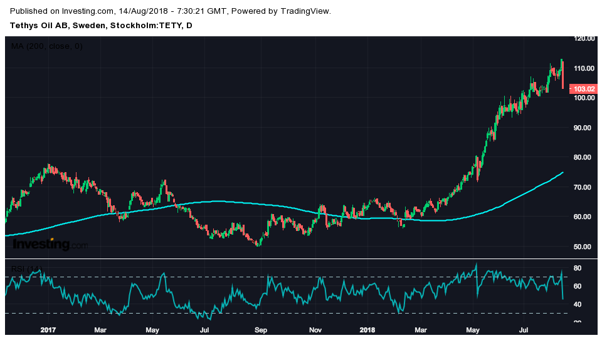
Task: Click the 80.00 price axis label
Action: [583, 157]
